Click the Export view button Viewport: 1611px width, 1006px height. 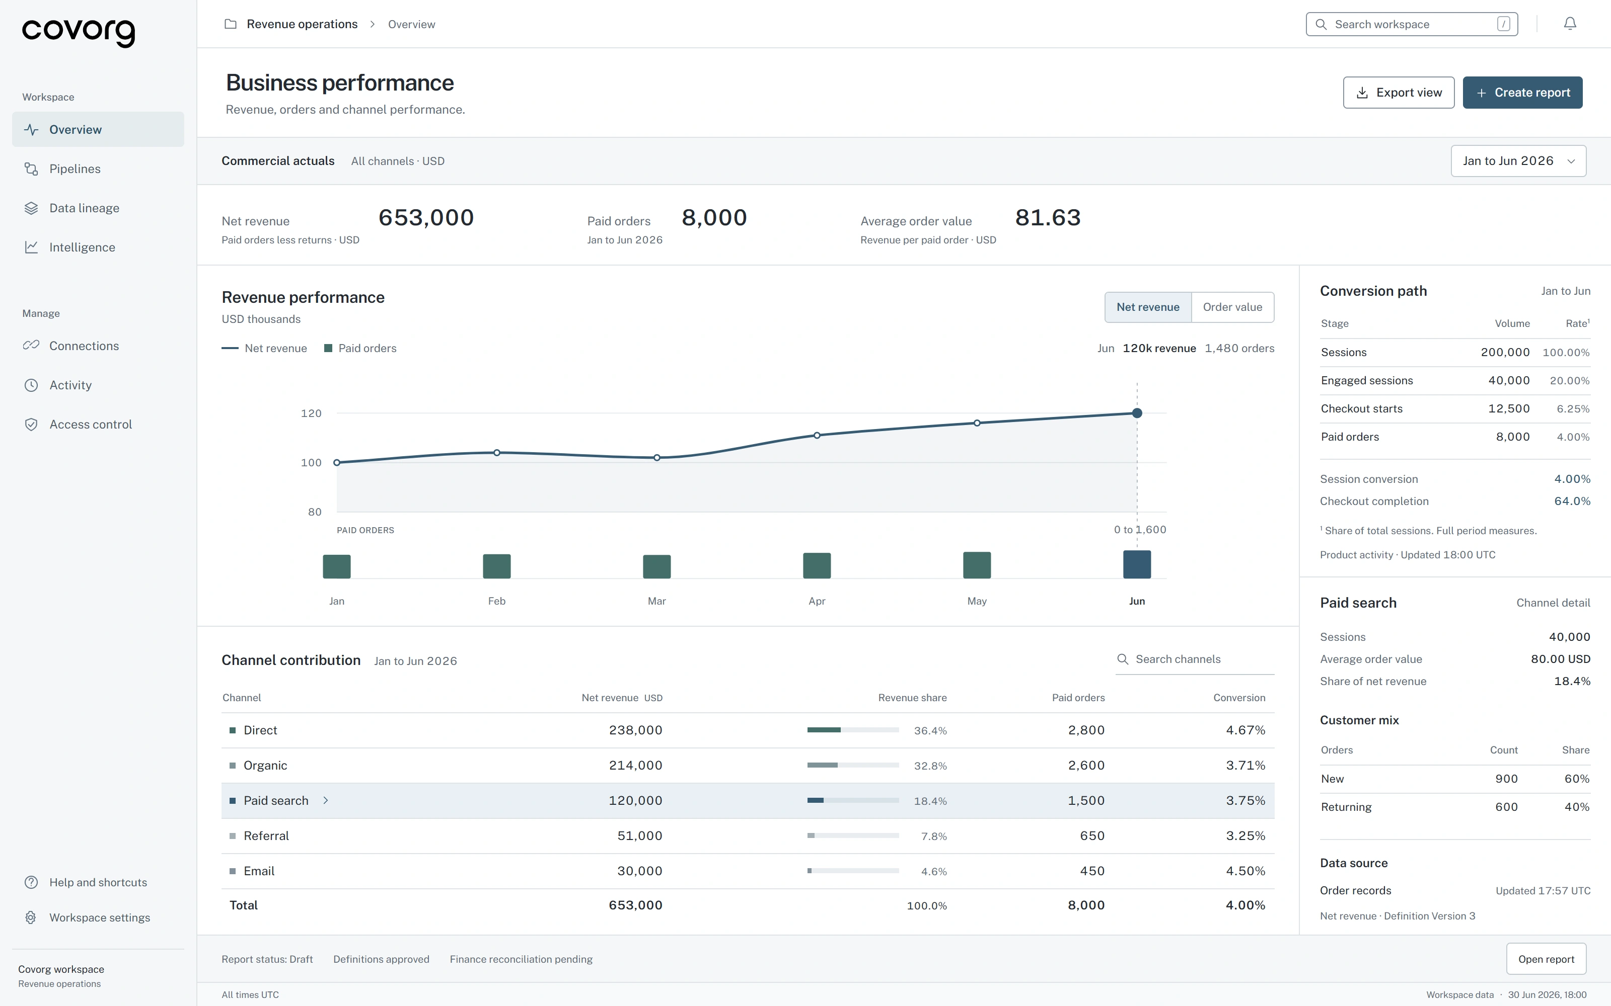(x=1399, y=93)
